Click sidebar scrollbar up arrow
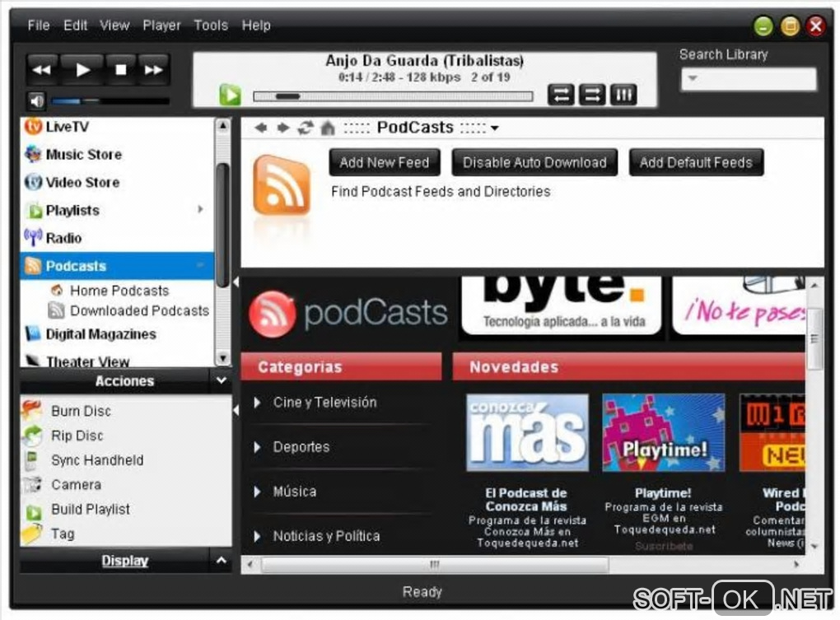 click(x=223, y=126)
